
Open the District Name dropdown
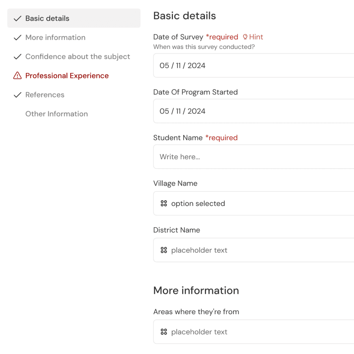coord(253,250)
